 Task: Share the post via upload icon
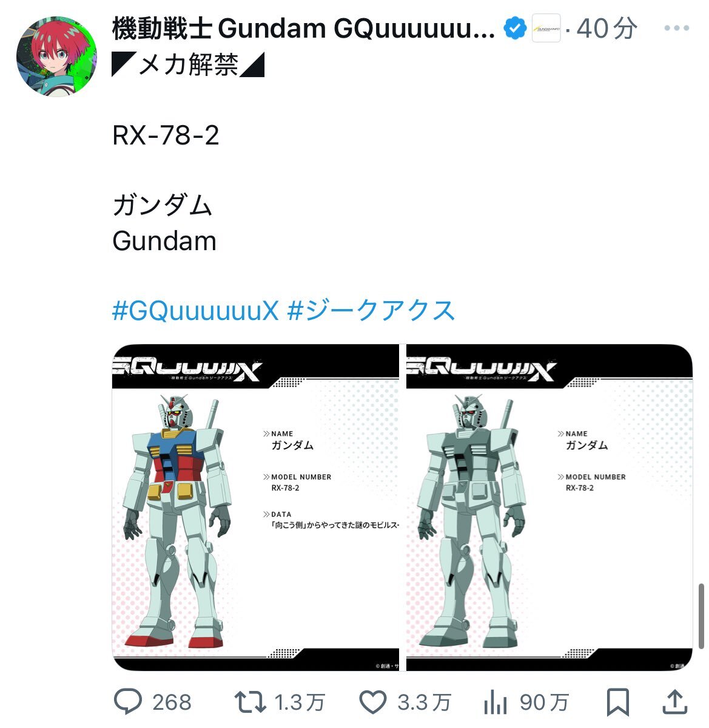point(674,702)
